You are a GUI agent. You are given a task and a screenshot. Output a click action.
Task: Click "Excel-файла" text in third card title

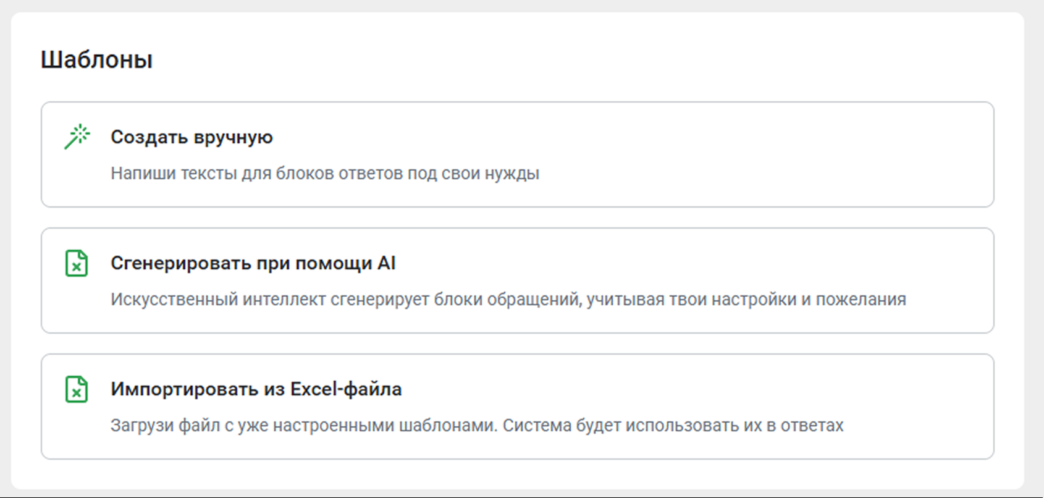(346, 389)
